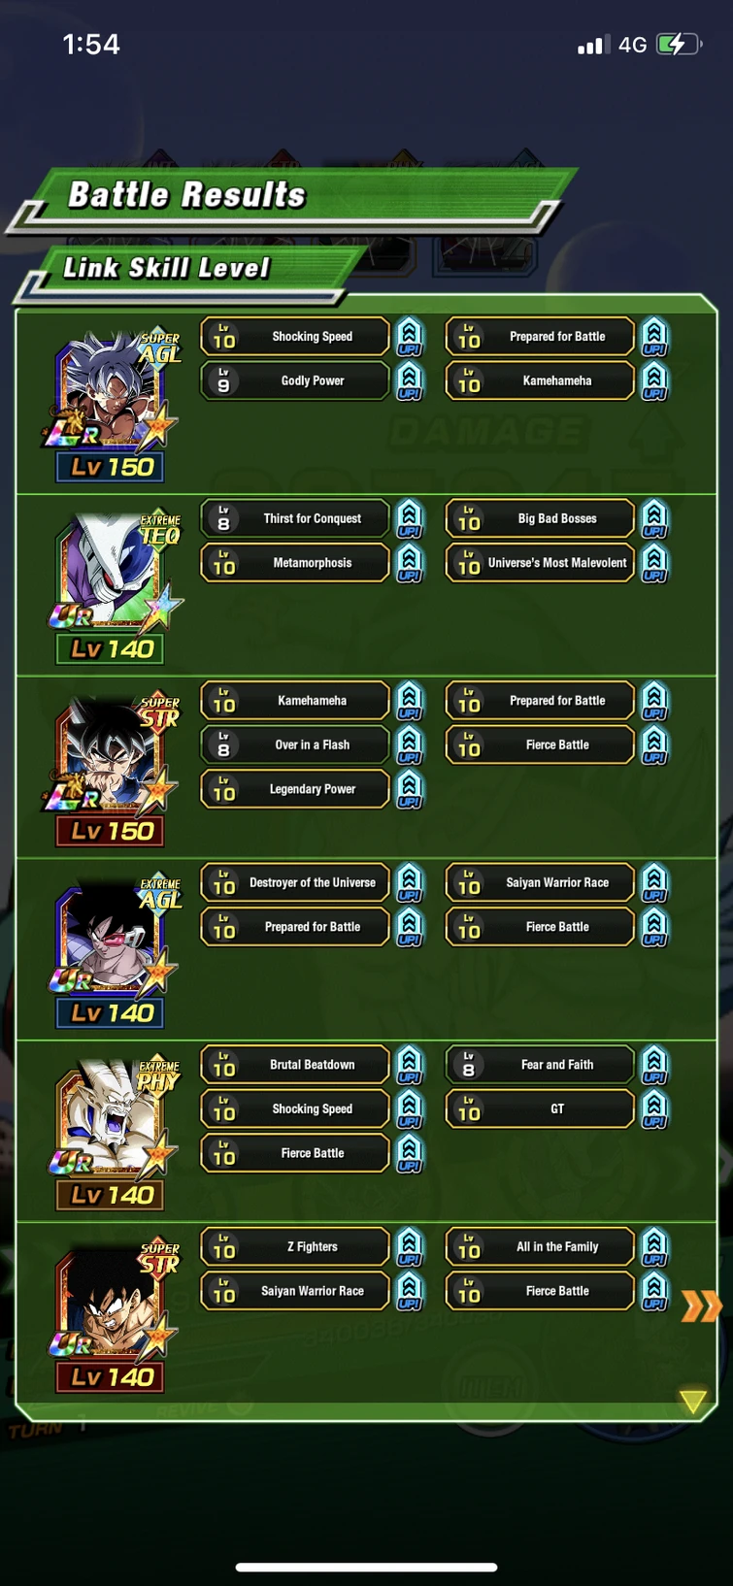Tap the yellow down triangle to scroll list
This screenshot has width=733, height=1586.
coord(692,1401)
